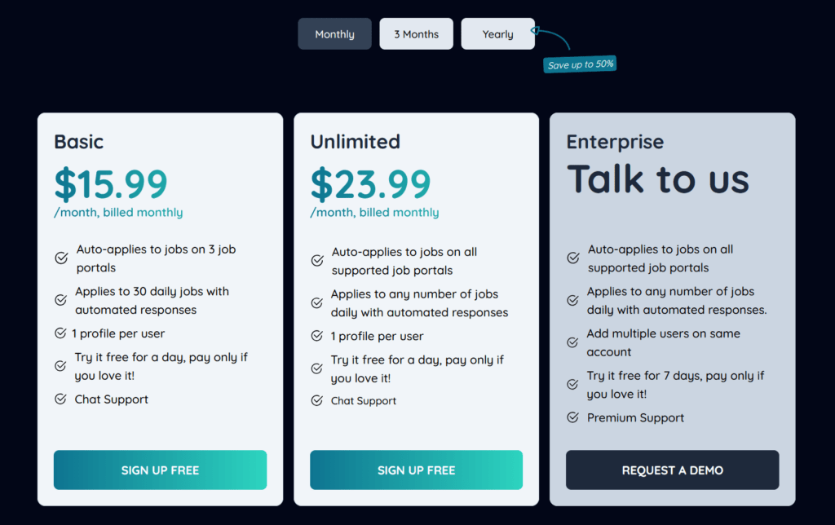Click the $23.99 Unlimited price
835x525 pixels.
coord(370,184)
